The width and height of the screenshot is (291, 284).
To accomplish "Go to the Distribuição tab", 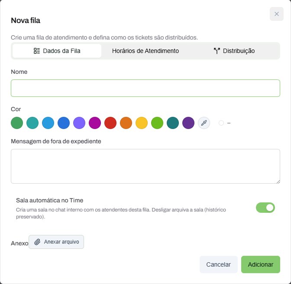I will pyautogui.click(x=234, y=51).
